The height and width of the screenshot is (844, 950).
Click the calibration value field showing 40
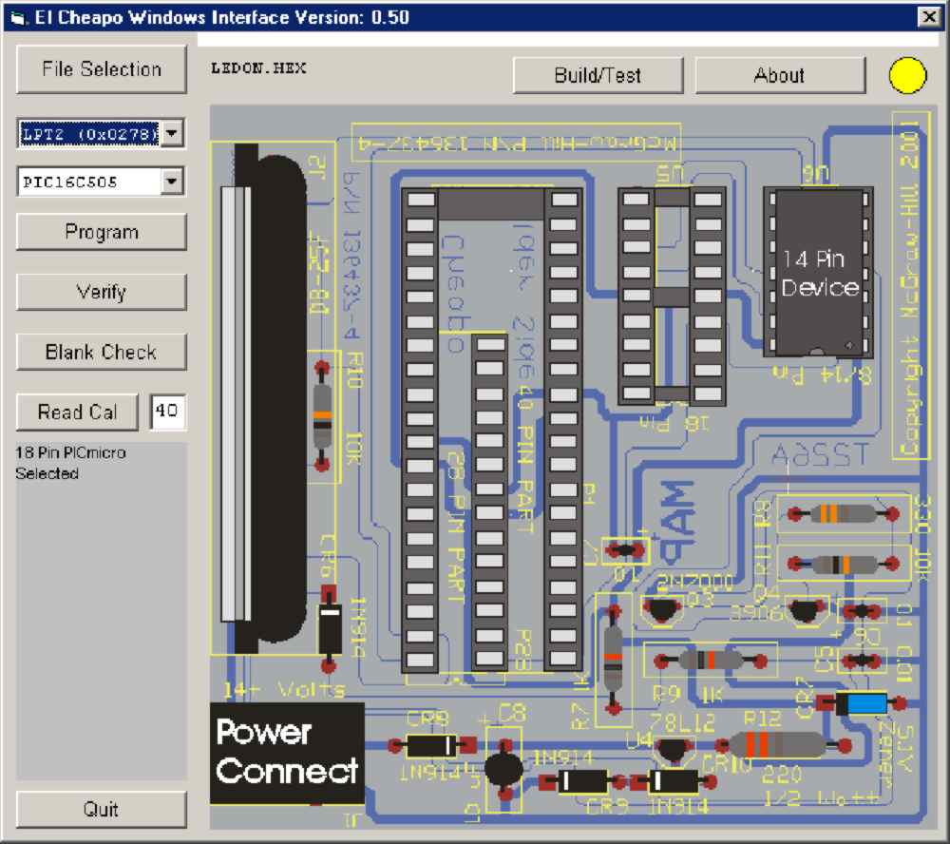pos(168,412)
